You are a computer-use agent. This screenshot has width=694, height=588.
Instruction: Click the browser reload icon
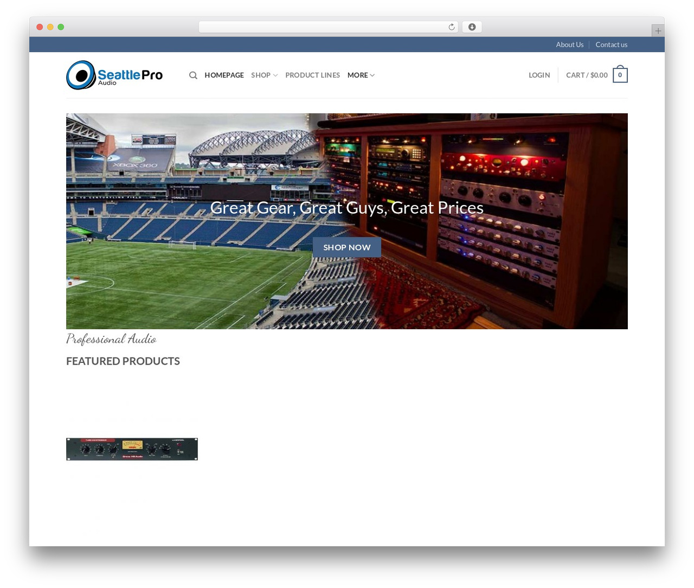pyautogui.click(x=451, y=27)
